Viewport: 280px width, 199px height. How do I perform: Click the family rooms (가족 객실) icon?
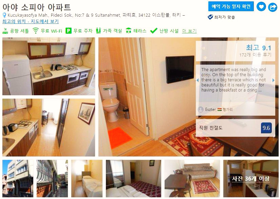98,31
